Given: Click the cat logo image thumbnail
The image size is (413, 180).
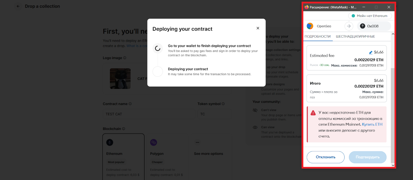Looking at the screenshot, I should tap(120, 78).
